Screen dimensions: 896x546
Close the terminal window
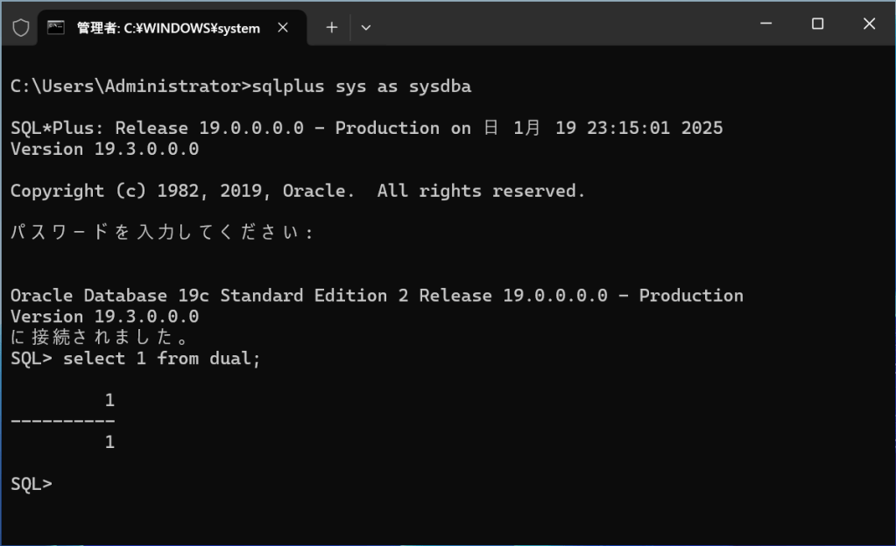coord(869,24)
